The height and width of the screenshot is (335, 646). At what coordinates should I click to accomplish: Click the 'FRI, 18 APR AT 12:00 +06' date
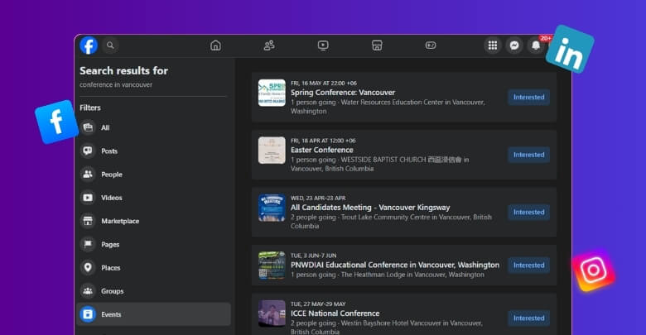(x=323, y=141)
